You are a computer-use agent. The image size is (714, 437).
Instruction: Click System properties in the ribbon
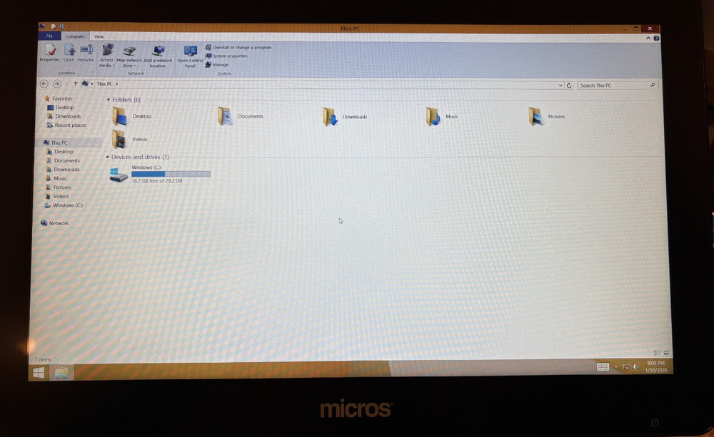226,56
